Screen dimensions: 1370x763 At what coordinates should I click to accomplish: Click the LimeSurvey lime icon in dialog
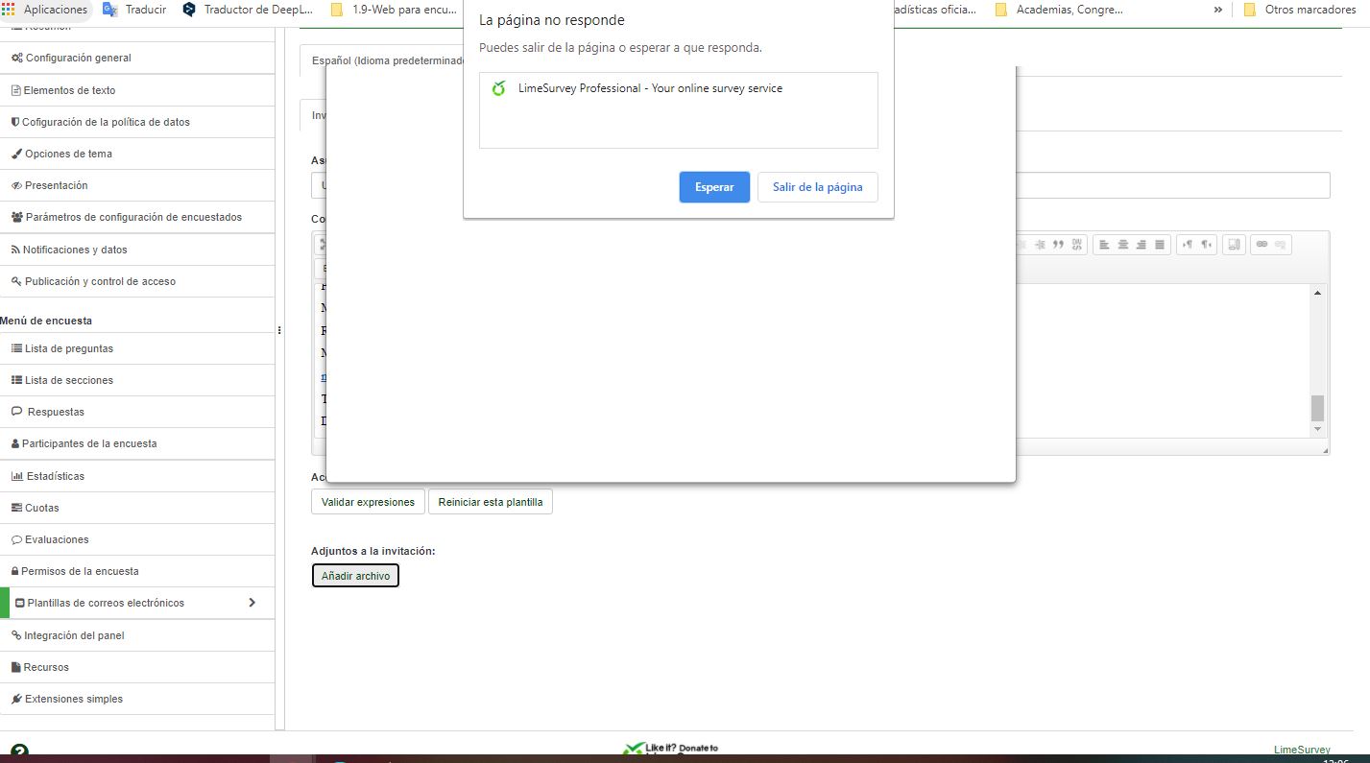tap(498, 88)
